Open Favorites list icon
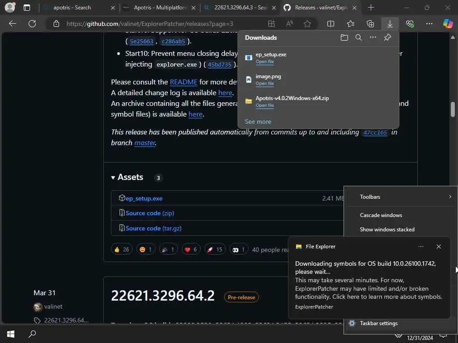458x343 pixels. tap(351, 24)
